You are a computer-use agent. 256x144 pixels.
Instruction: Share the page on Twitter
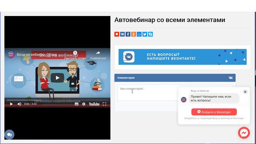145,34
